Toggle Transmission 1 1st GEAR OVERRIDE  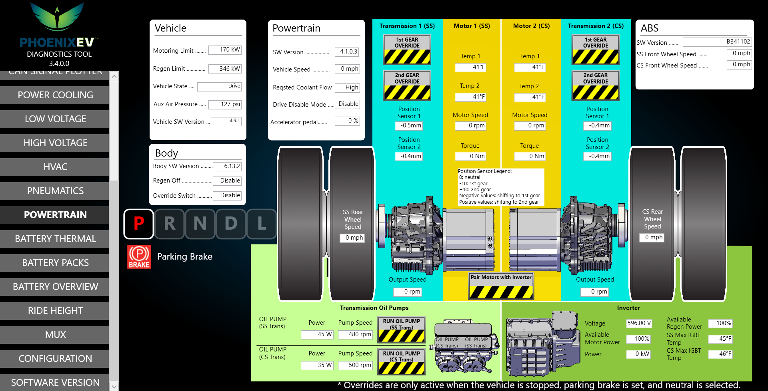tap(407, 50)
